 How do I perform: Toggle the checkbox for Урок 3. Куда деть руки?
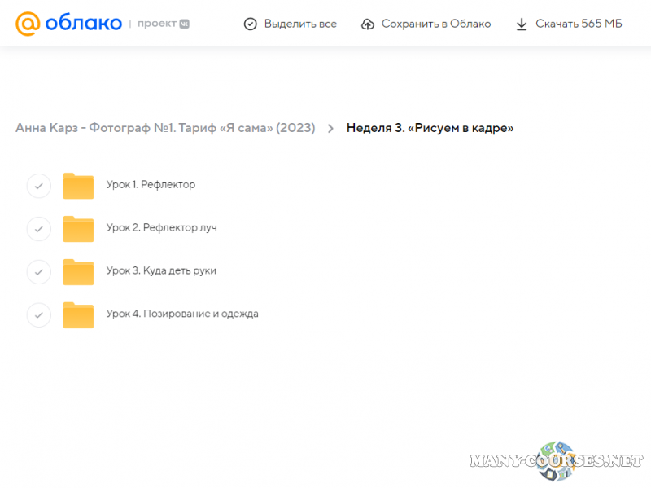click(39, 272)
